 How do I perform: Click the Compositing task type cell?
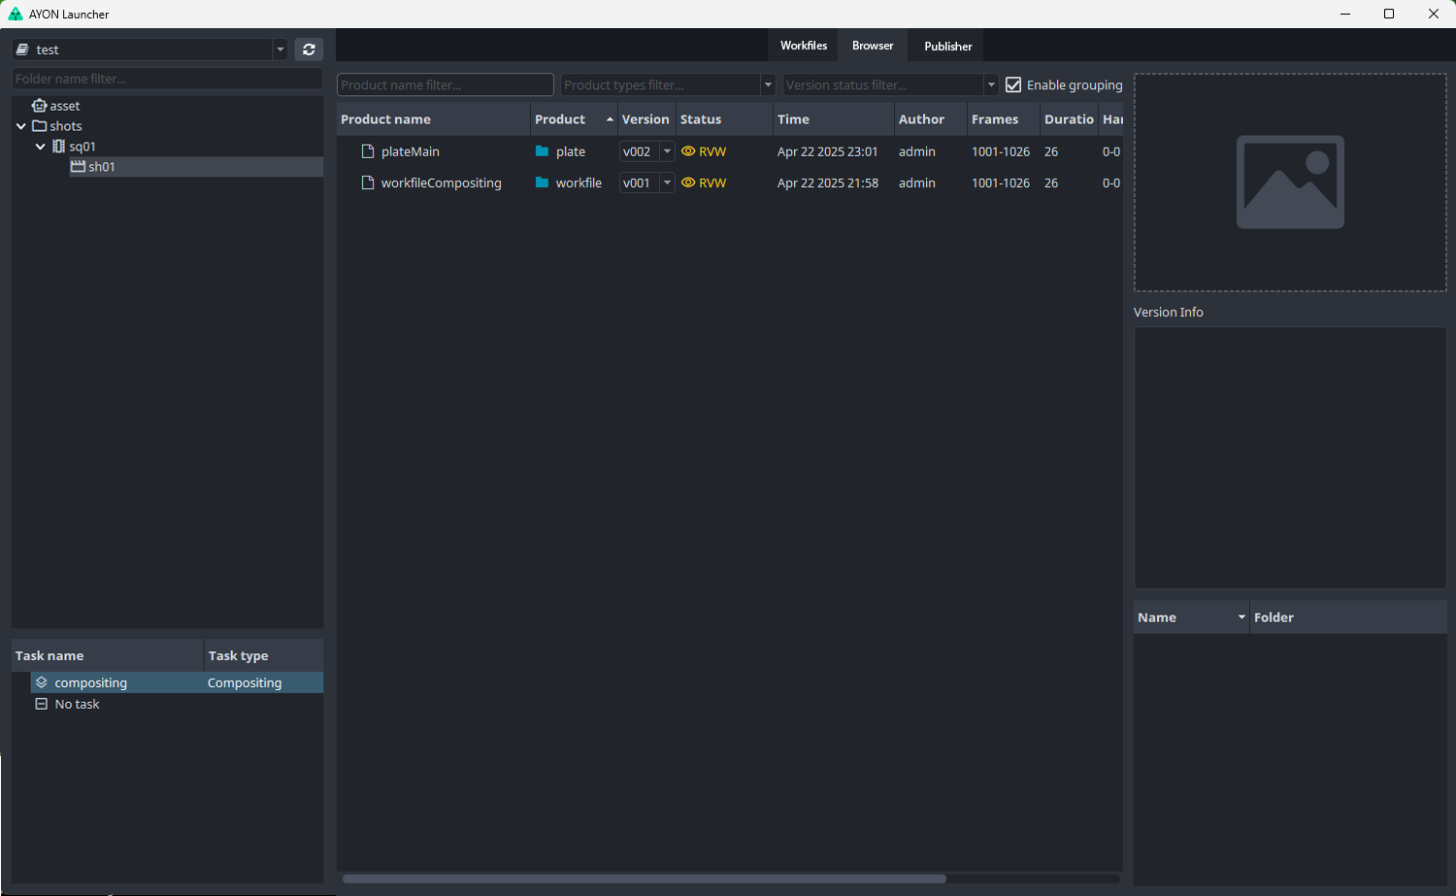245,682
